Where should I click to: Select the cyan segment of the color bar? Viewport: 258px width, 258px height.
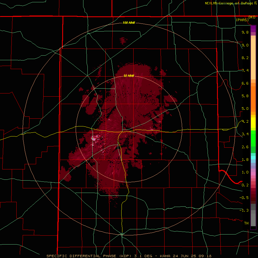(x=253, y=158)
